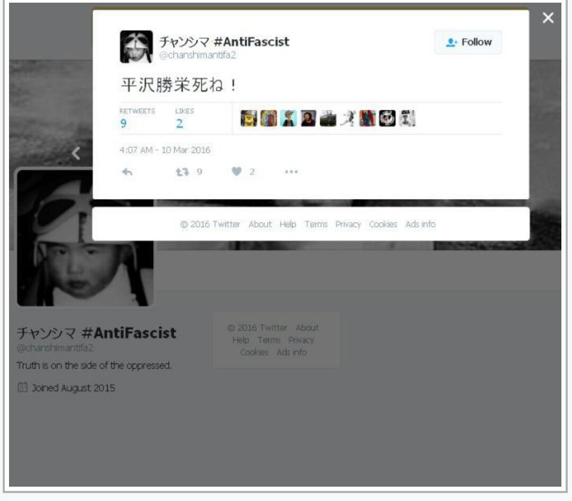The image size is (572, 501).
Task: Go to previous tweet arrow
Action: (76, 153)
